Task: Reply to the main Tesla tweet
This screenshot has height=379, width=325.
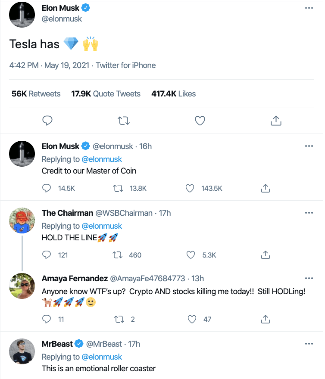Action: pos(47,121)
